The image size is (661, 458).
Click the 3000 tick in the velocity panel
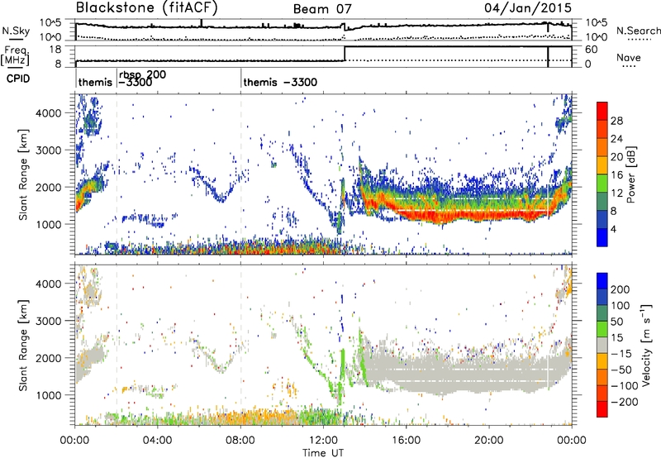click(50, 321)
